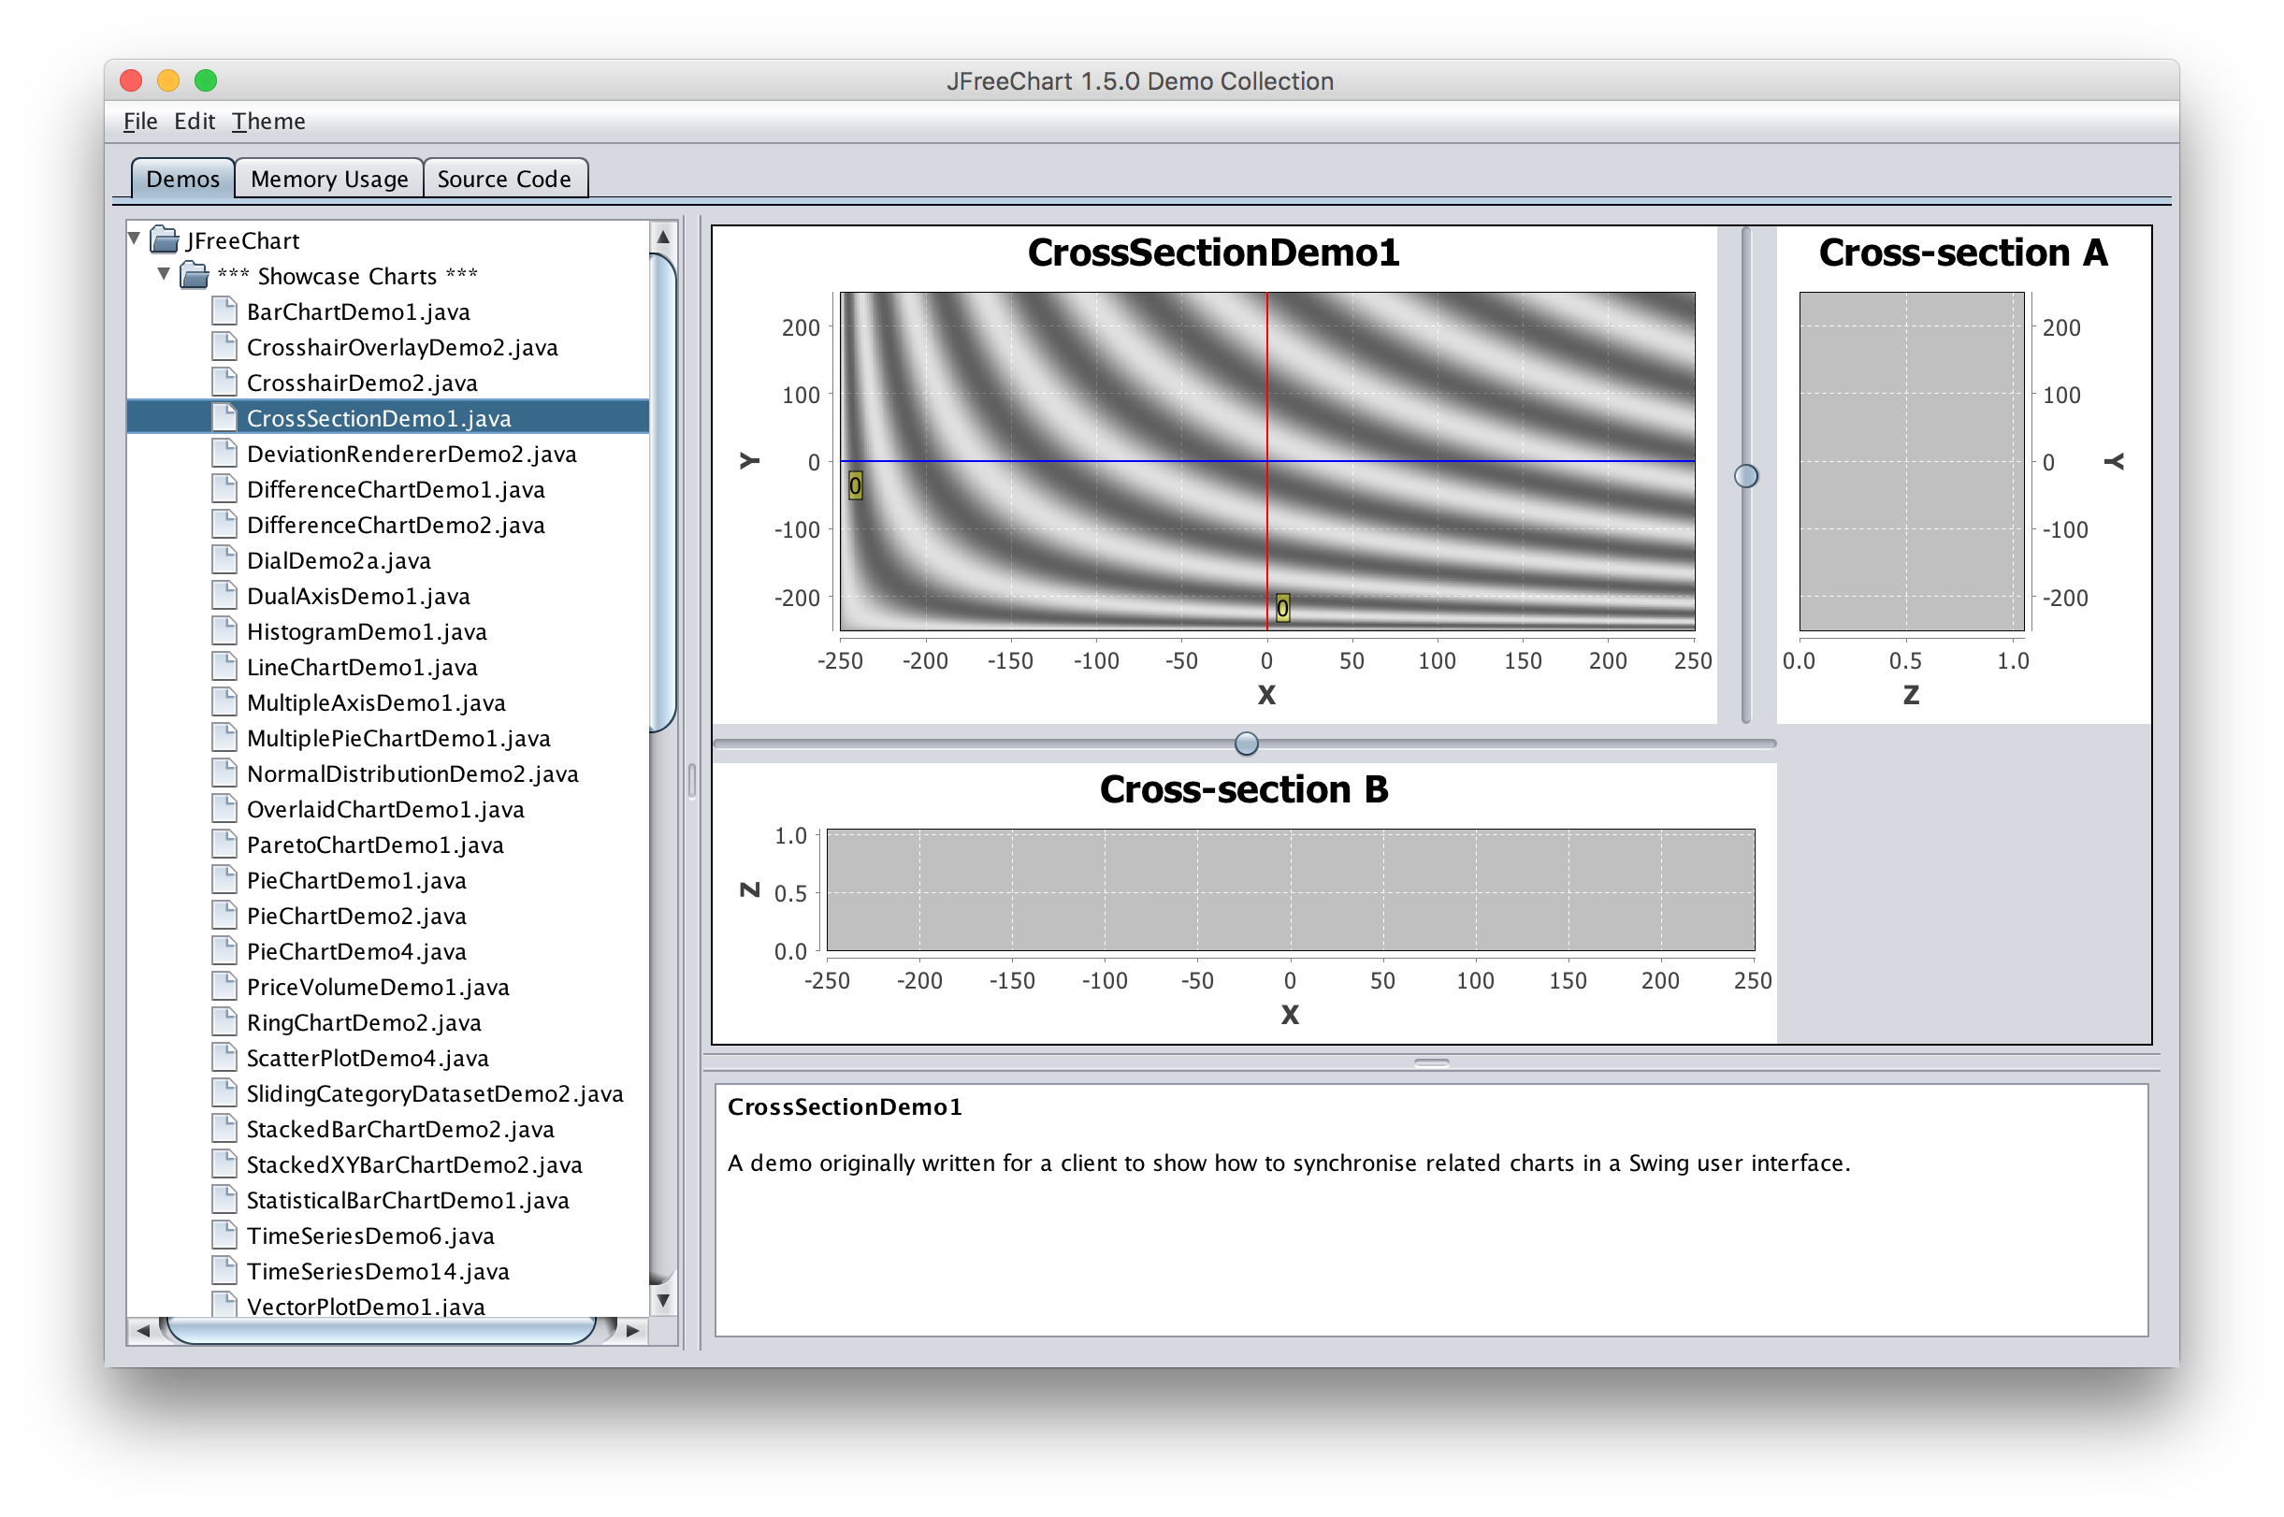
Task: Click the vertical Y cross-section slider knob
Action: [x=1746, y=476]
